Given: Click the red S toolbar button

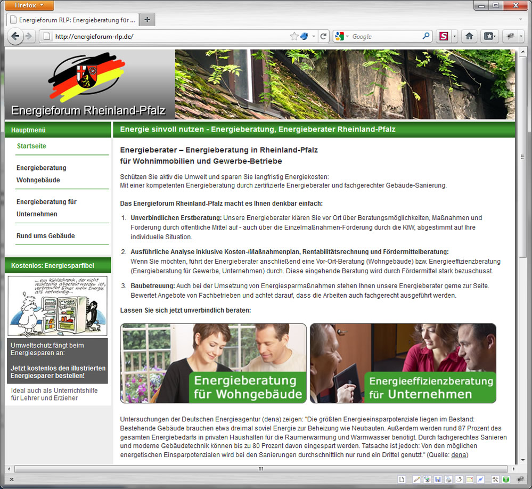Looking at the screenshot, I should coord(444,36).
